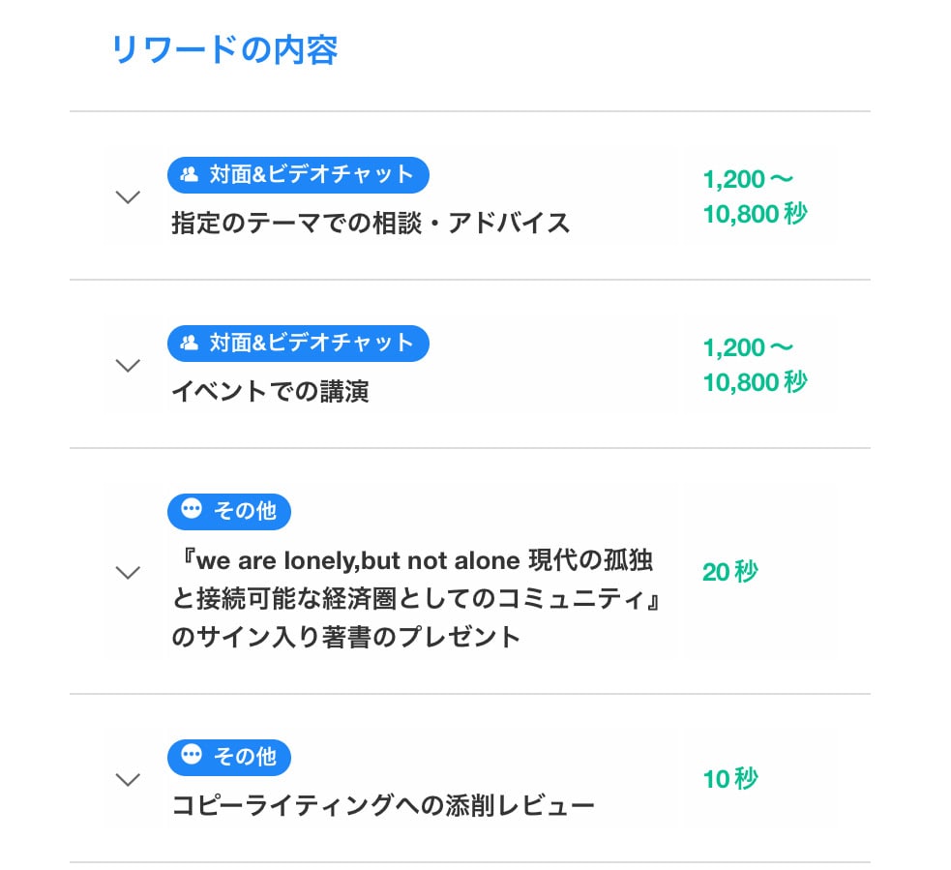This screenshot has width=951, height=870.
Task: Select その他 tag above コピーライティング reward
Action: pos(229,757)
